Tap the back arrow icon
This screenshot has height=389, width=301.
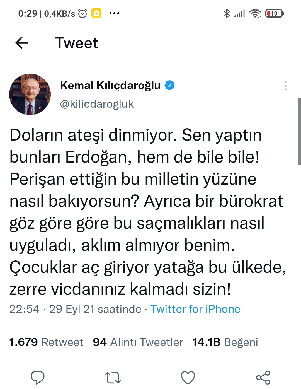coord(21,43)
